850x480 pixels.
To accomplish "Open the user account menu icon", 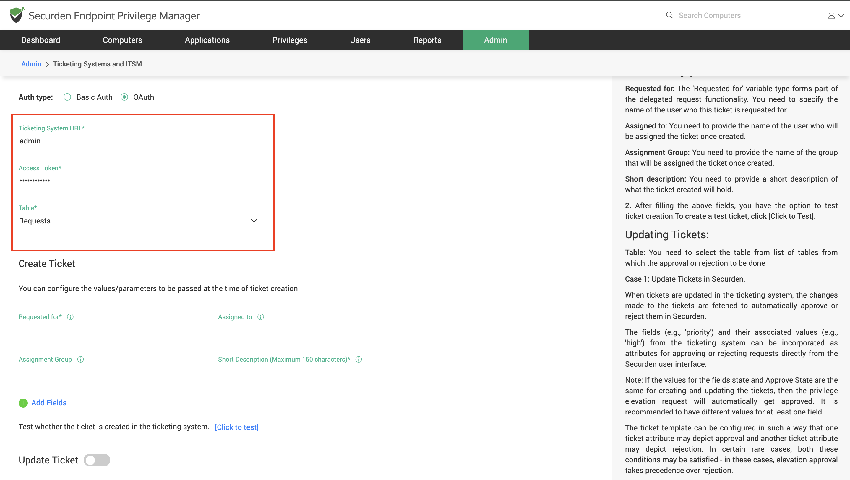I will tap(831, 15).
